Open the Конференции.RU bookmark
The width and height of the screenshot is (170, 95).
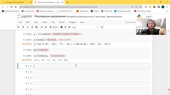click(123, 11)
